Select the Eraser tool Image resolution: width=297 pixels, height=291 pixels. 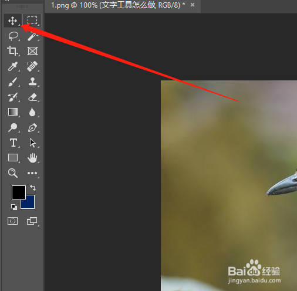[32, 97]
